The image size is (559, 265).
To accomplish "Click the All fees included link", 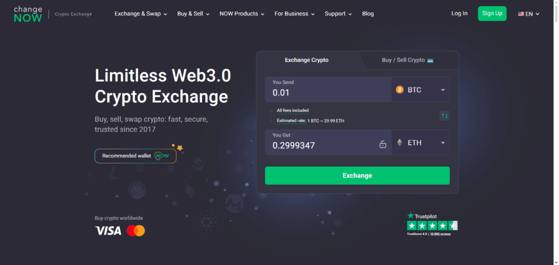I will pos(293,110).
